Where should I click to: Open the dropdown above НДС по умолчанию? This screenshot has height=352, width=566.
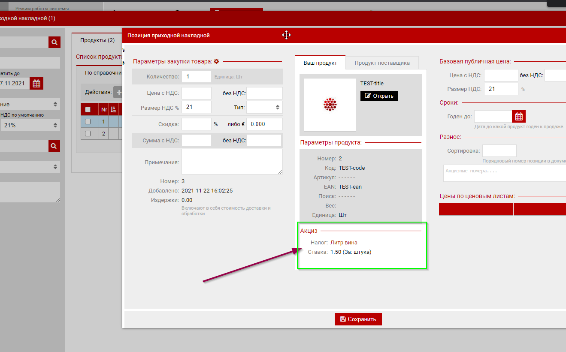30,104
